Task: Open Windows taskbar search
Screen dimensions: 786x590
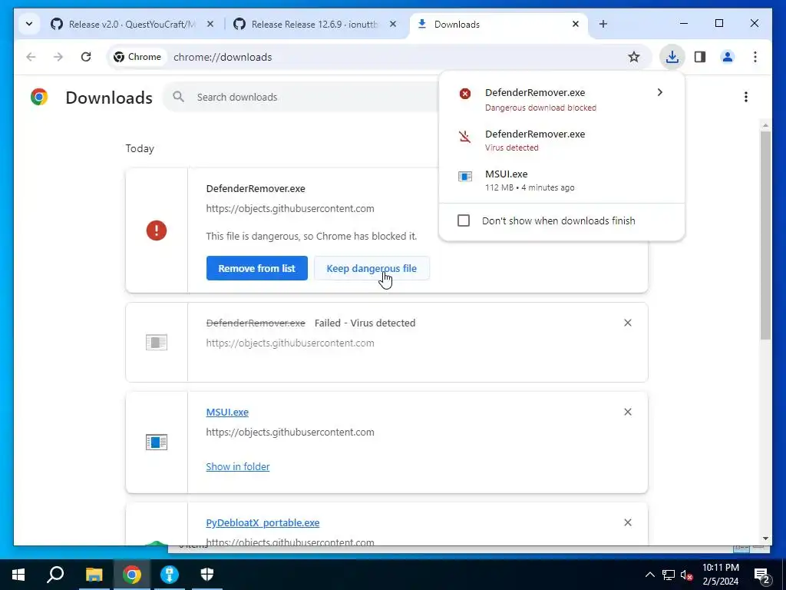Action: point(55,575)
